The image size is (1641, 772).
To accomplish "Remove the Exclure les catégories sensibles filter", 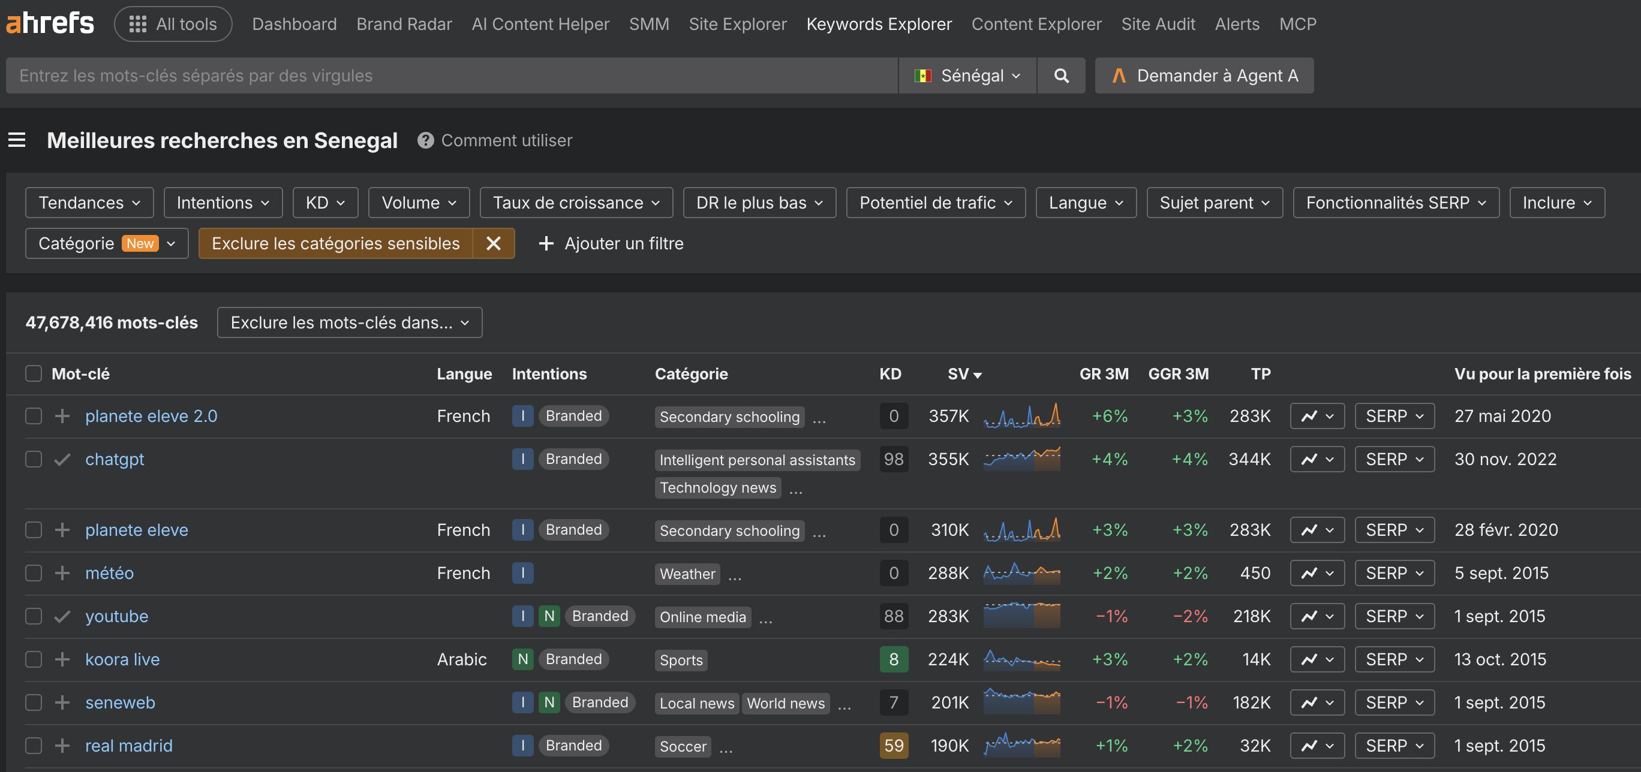I will pyautogui.click(x=494, y=243).
